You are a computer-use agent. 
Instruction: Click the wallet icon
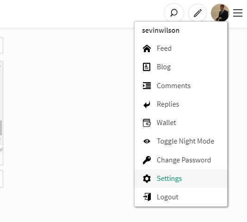147,123
